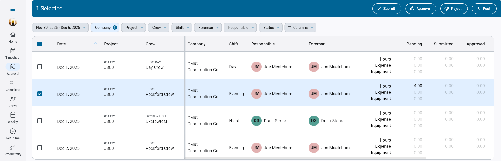The image size is (501, 161).
Task: Click JM Responsible avatar in Dec 2 row
Action: [256, 148]
